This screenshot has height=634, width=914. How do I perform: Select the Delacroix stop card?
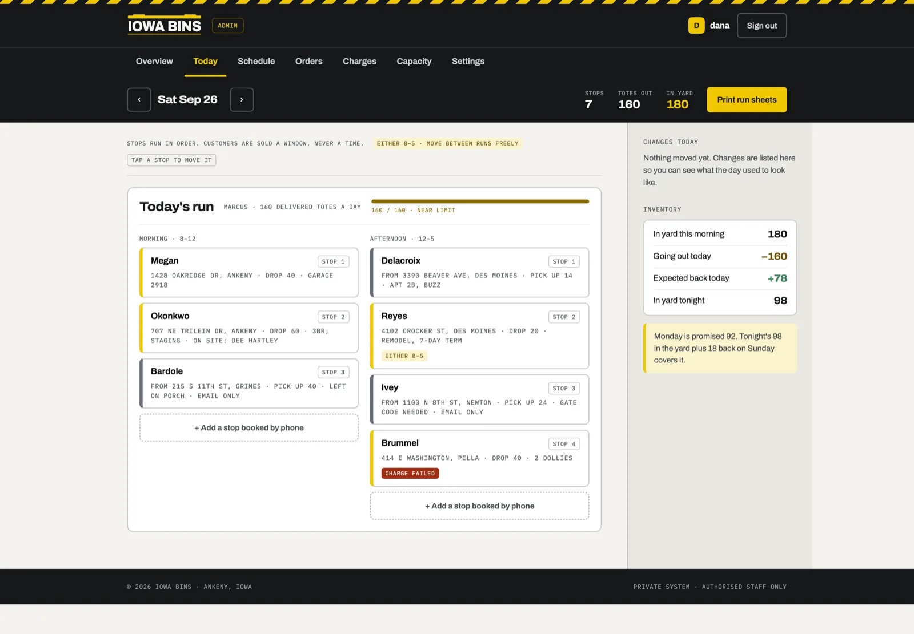pyautogui.click(x=479, y=272)
